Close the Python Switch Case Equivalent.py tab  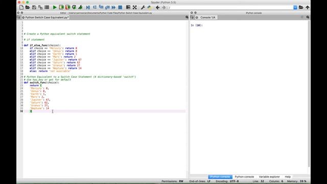[x=23, y=17]
